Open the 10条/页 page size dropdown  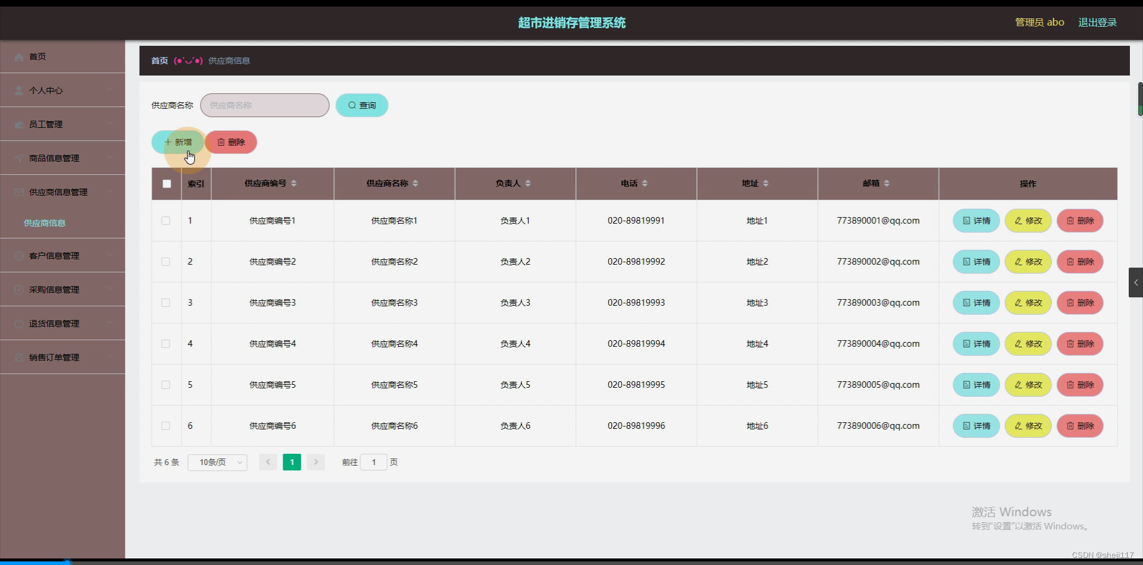(217, 462)
